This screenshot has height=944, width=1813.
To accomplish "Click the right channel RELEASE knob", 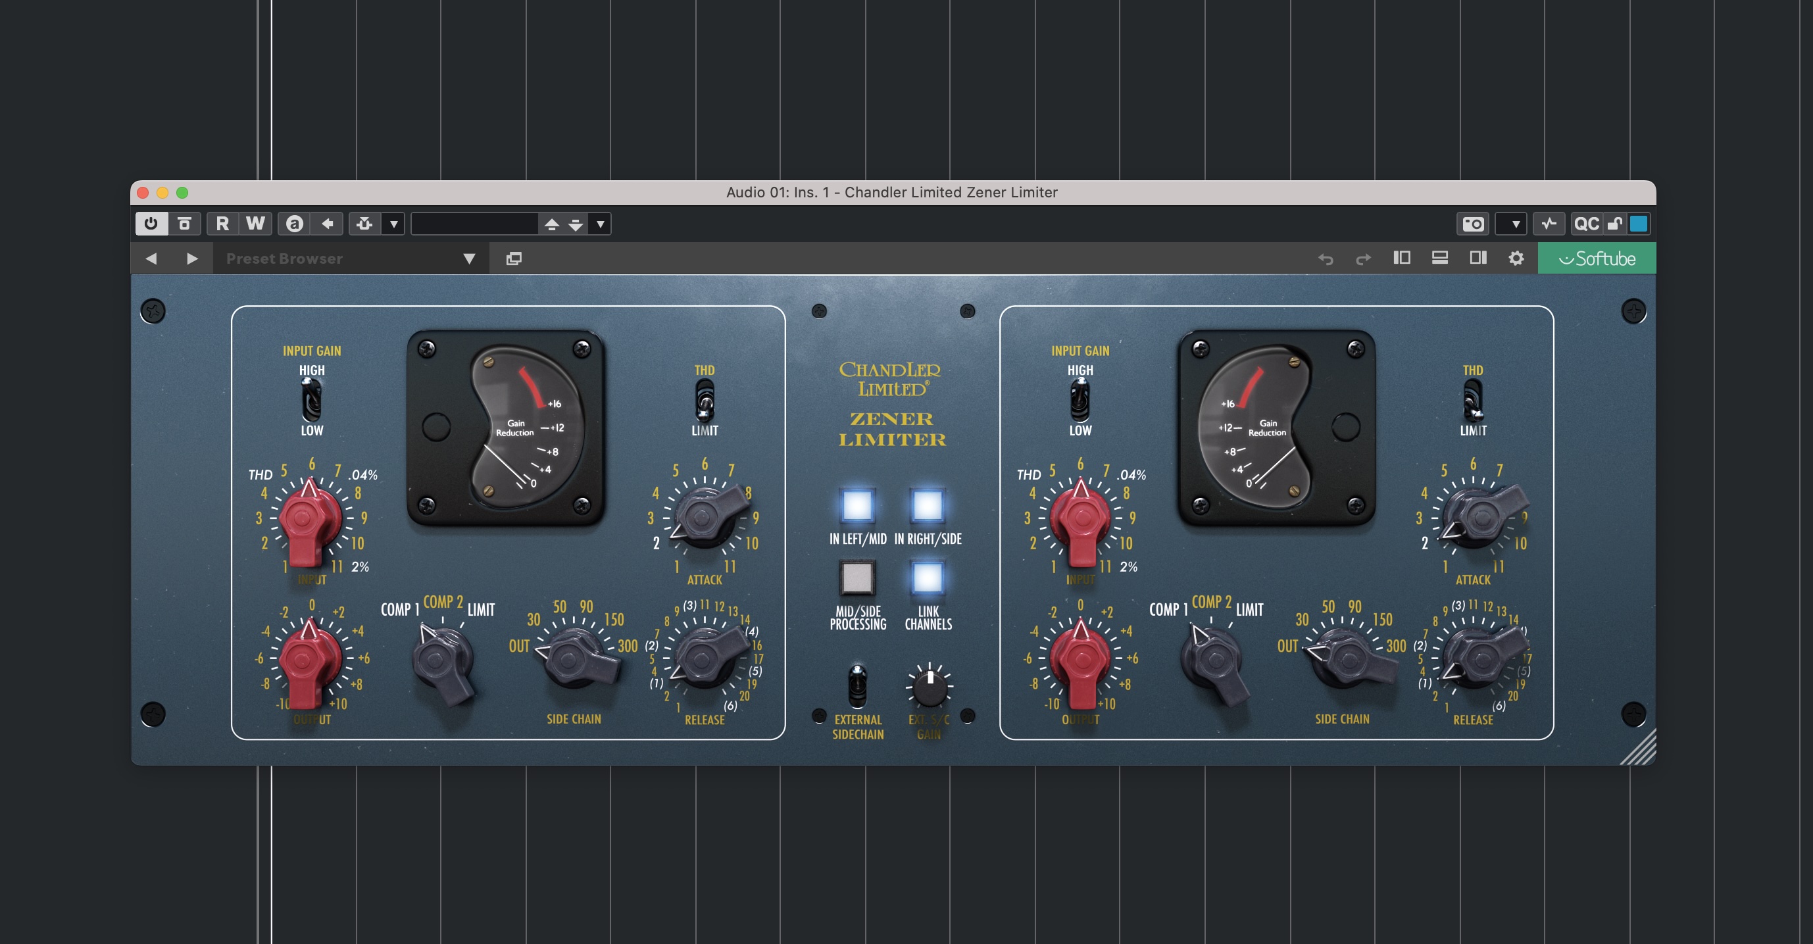I will (1483, 658).
